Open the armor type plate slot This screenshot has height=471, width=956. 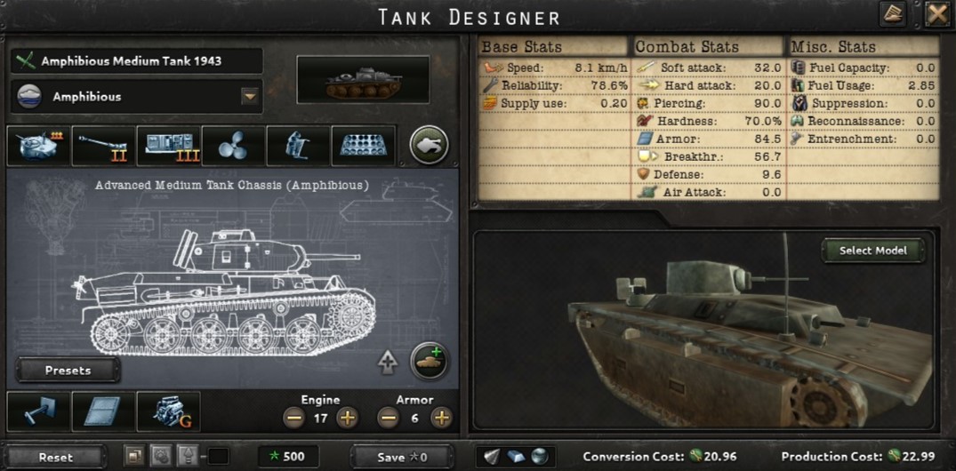click(104, 411)
